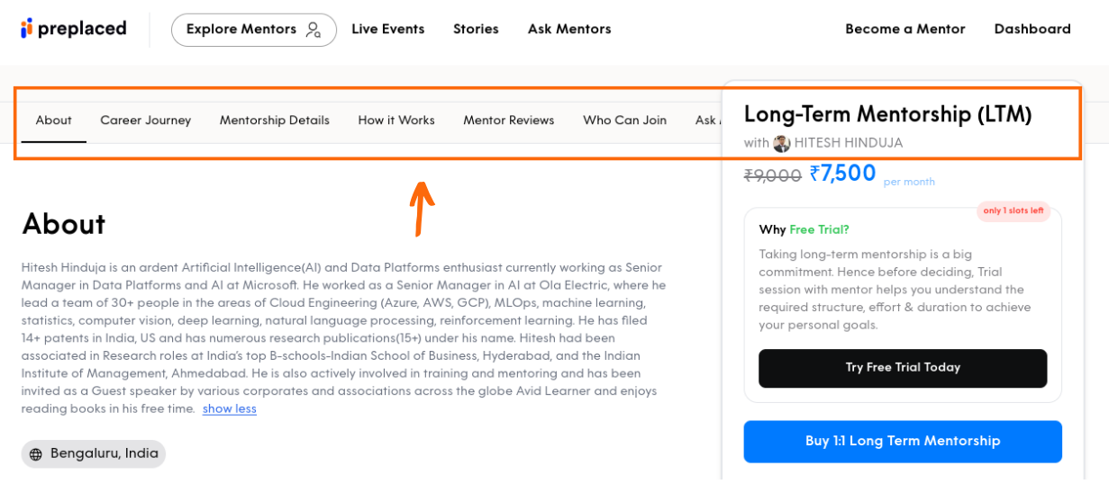Click the preplaced logo
This screenshot has width=1109, height=493.
tap(74, 29)
